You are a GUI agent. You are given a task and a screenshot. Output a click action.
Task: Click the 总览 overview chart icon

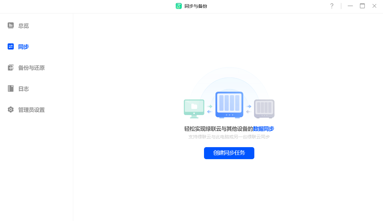pyautogui.click(x=11, y=26)
